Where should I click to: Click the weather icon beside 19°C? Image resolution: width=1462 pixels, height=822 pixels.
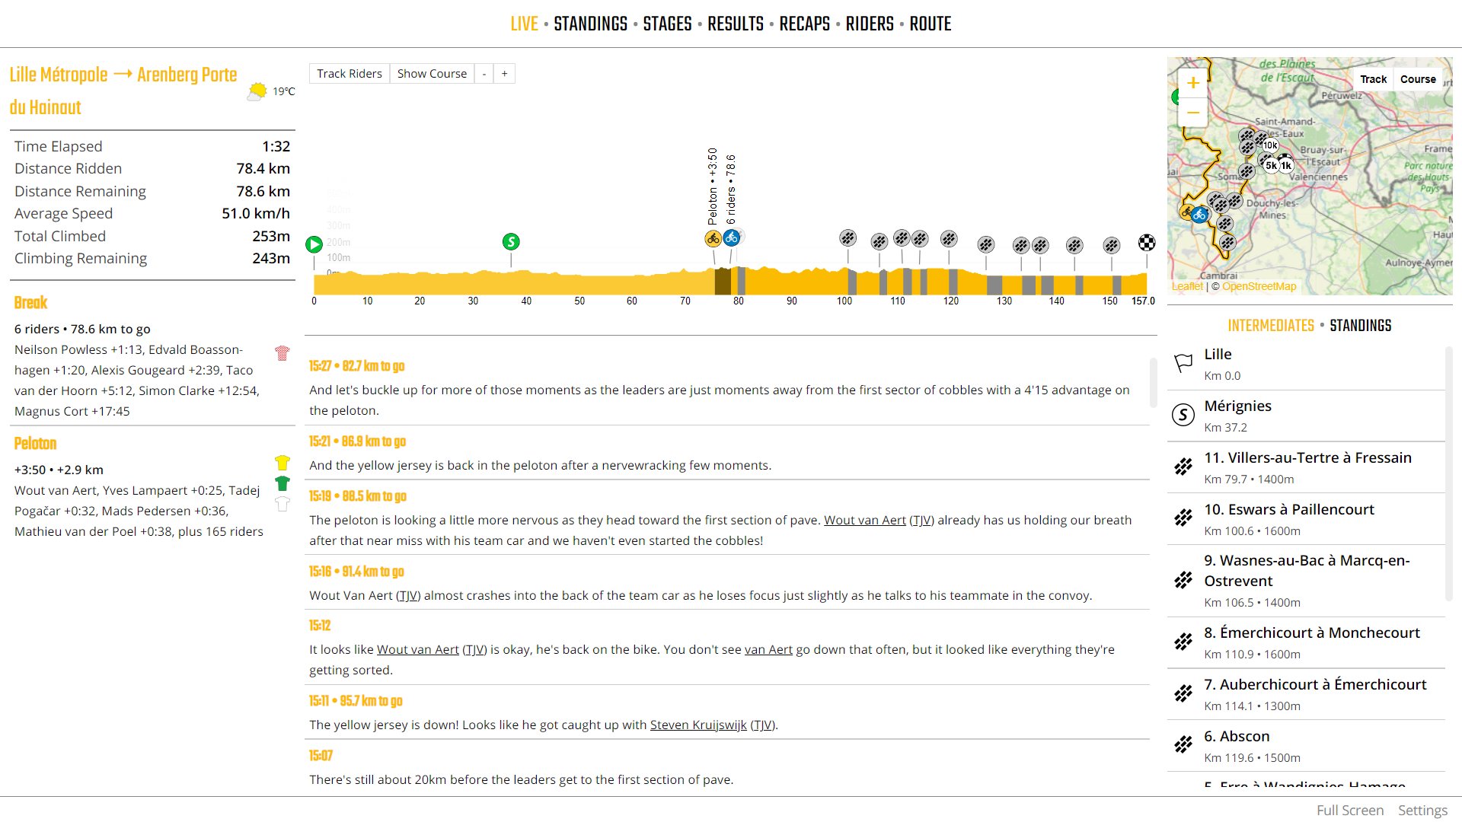(x=257, y=92)
